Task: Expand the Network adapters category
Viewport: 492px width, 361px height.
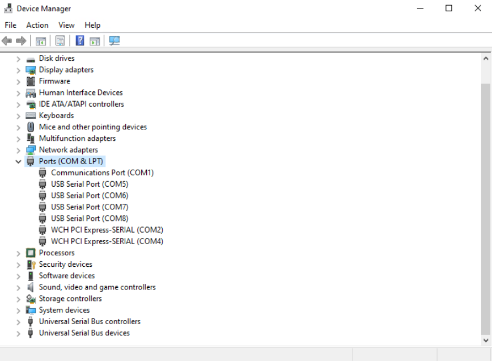Action: [x=19, y=150]
